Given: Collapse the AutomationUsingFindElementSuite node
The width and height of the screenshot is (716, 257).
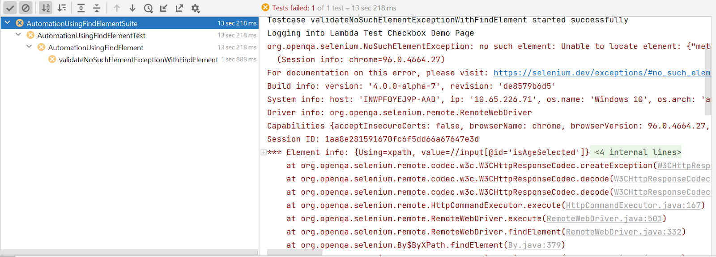Looking at the screenshot, I should (x=8, y=22).
